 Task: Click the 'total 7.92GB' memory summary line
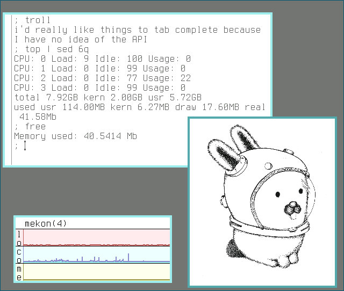(107, 98)
